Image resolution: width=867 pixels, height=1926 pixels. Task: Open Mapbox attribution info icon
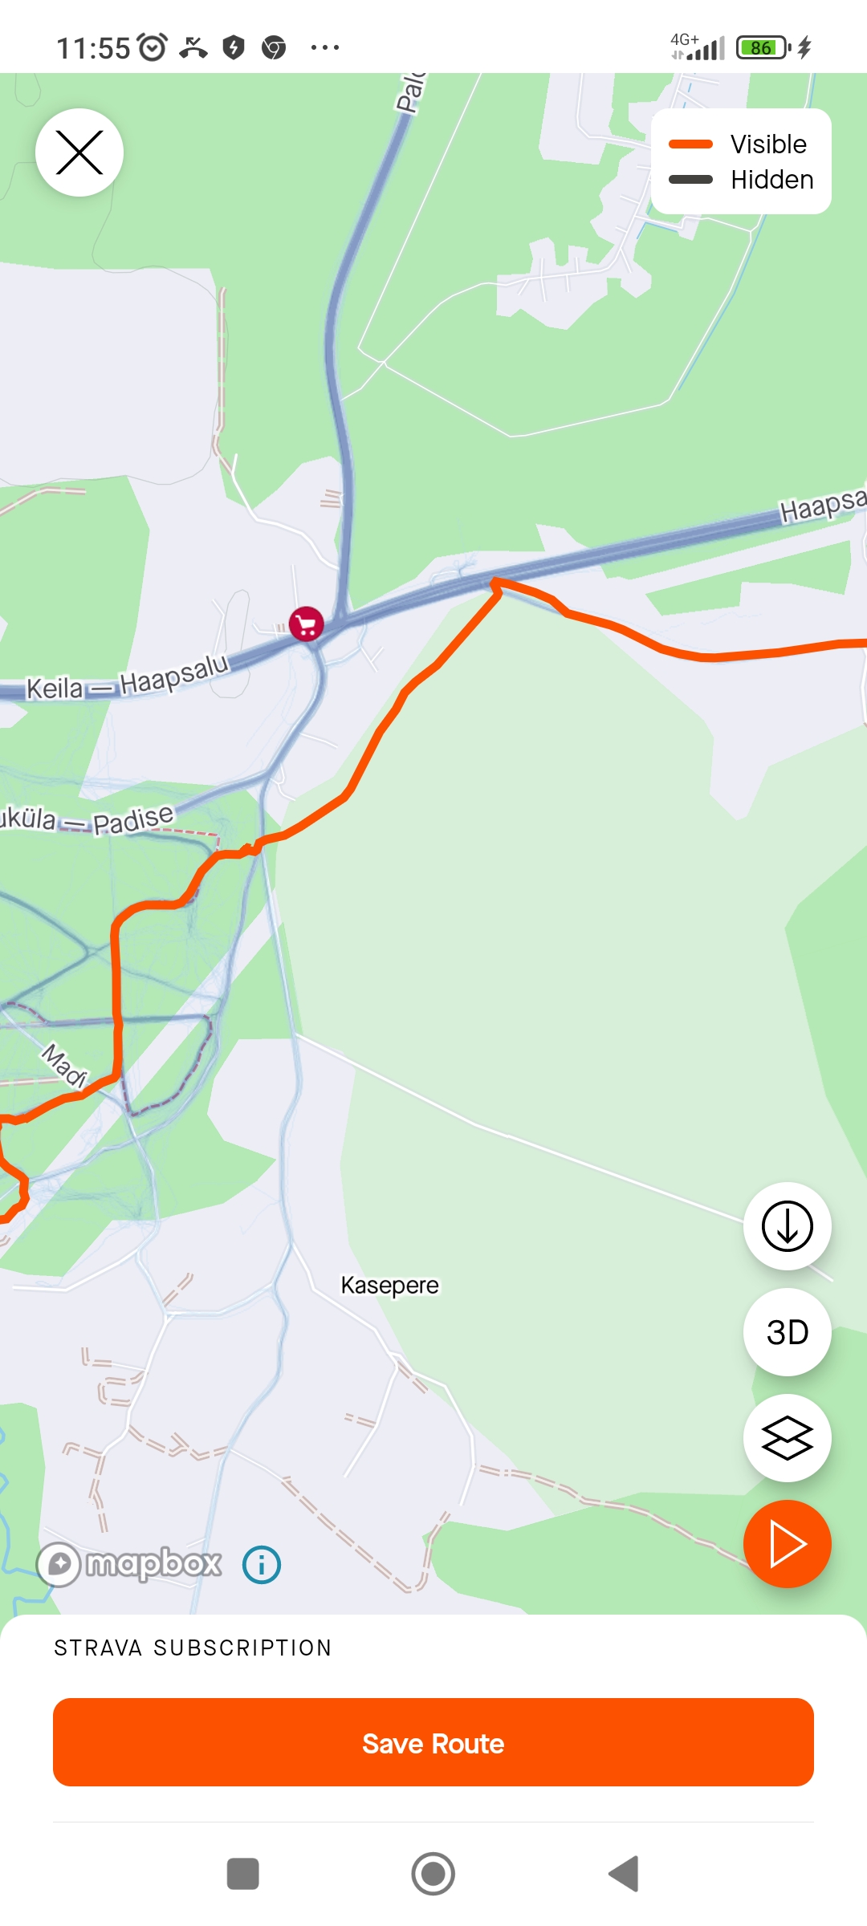[262, 1565]
